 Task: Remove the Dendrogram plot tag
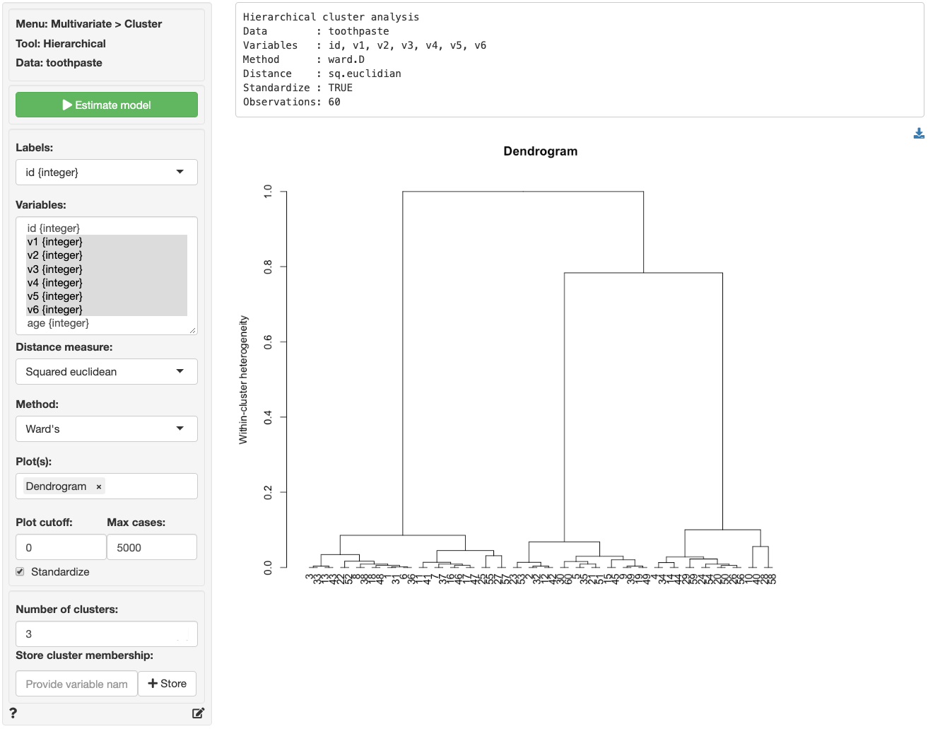99,486
